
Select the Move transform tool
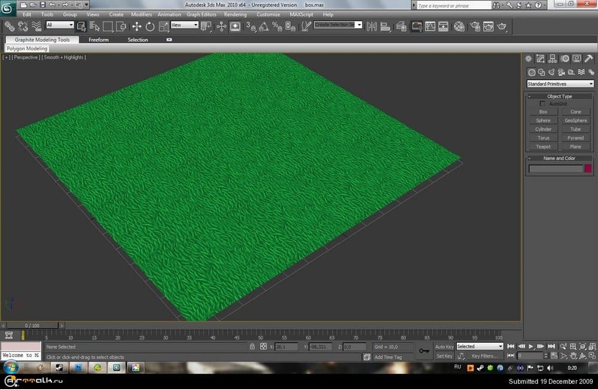pos(136,26)
